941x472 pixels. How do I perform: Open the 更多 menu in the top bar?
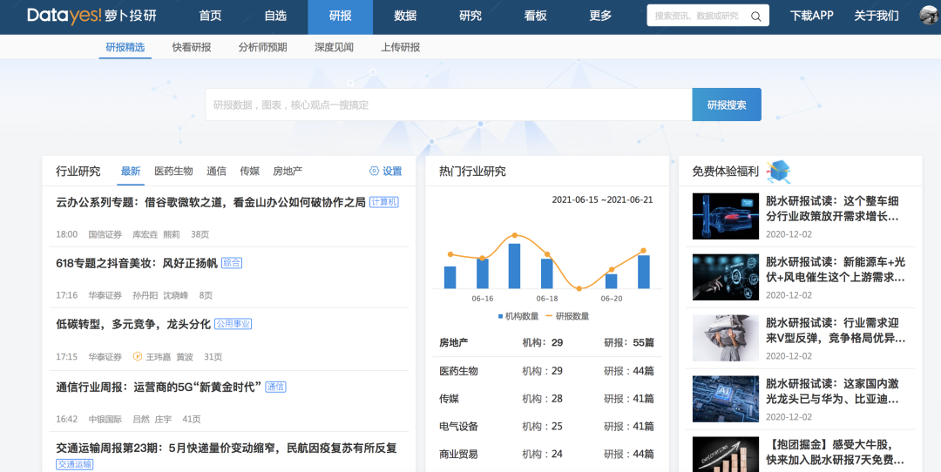tap(600, 17)
